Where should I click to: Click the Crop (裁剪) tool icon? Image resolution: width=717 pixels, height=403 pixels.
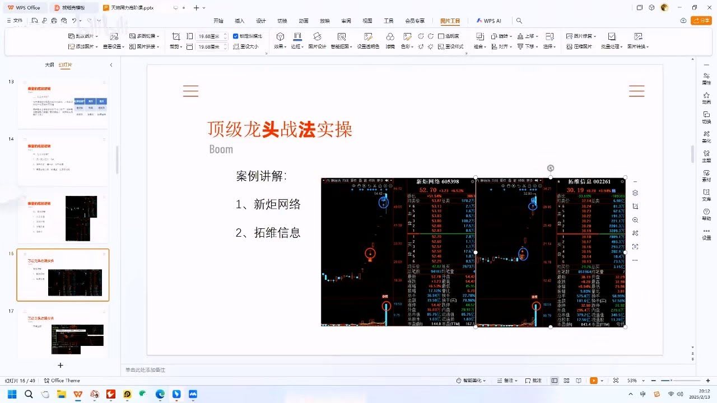(176, 36)
